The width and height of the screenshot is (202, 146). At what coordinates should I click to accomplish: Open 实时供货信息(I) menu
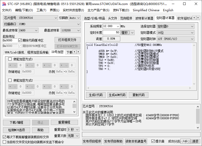tap(73, 10)
